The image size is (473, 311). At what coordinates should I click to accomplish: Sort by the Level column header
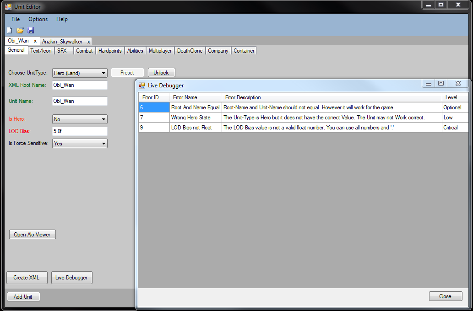[455, 97]
